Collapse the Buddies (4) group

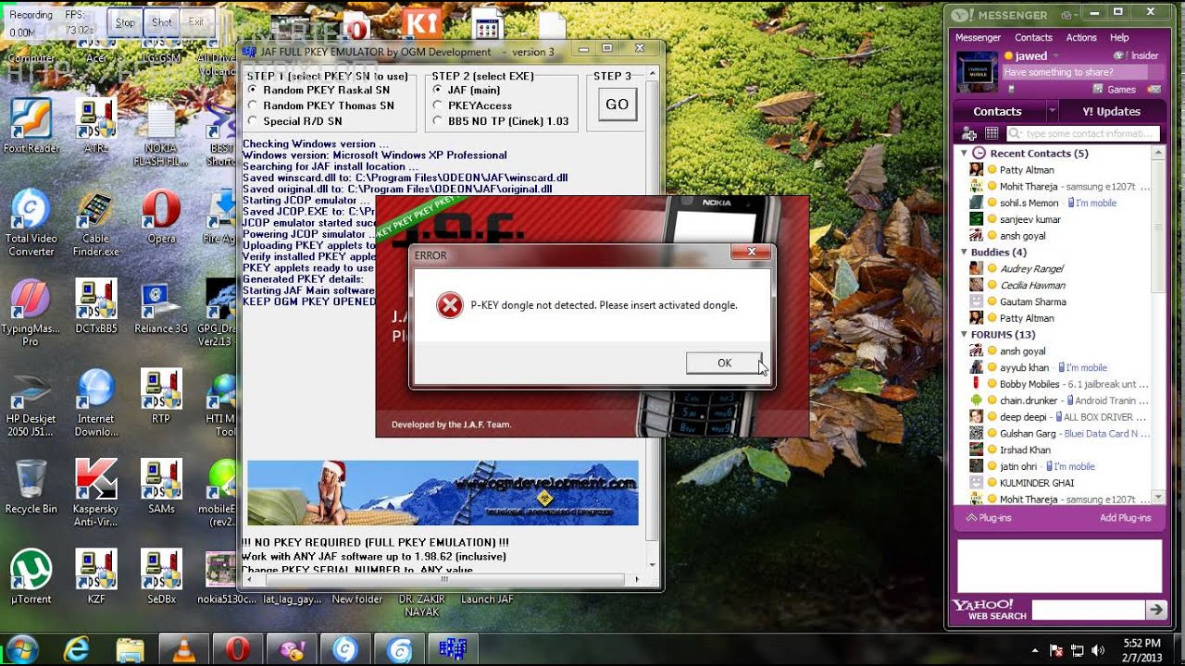965,253
